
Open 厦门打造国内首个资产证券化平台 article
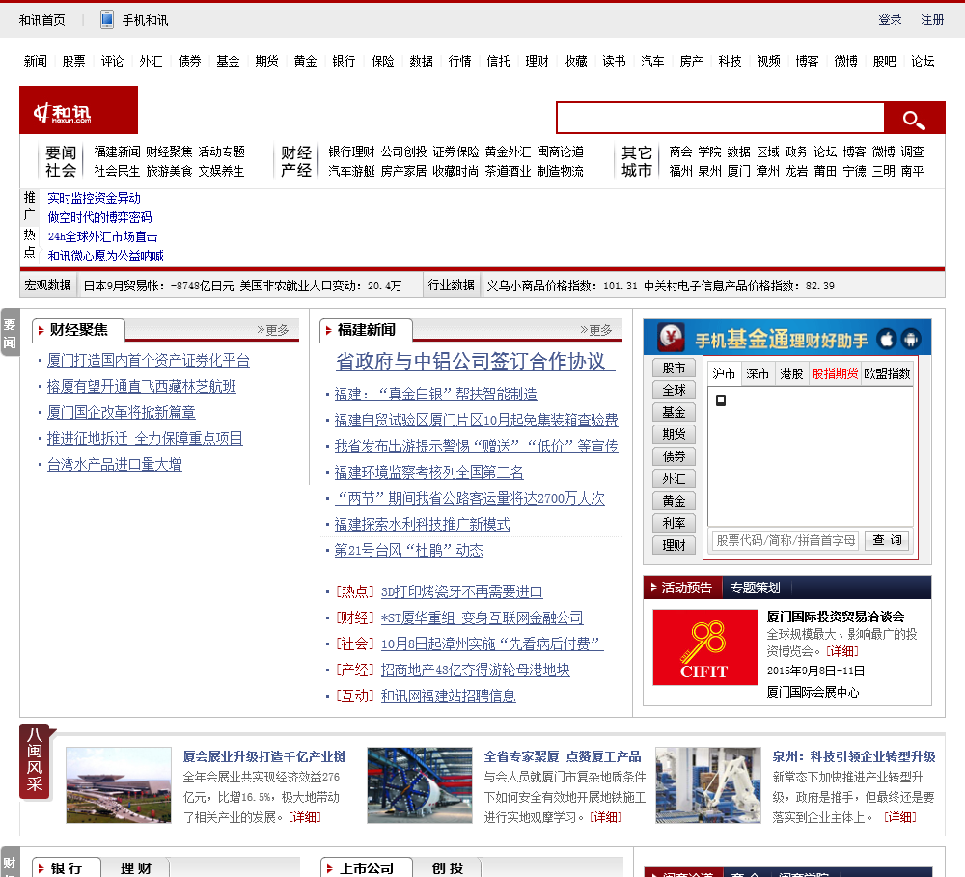coord(149,361)
